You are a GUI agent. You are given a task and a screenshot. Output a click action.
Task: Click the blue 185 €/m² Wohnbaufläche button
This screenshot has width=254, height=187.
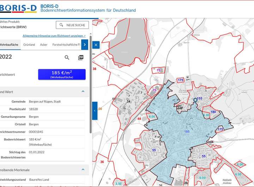[x=62, y=74]
